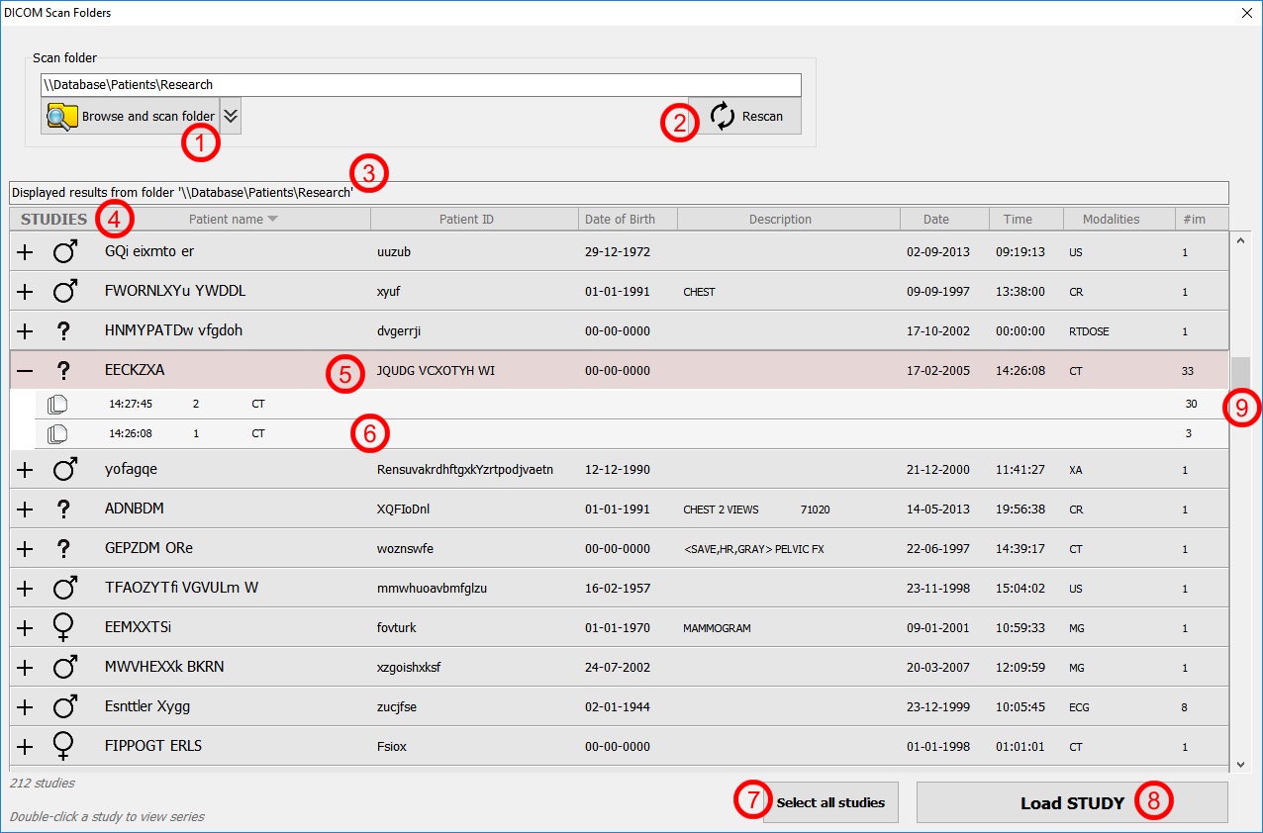This screenshot has width=1263, height=833.
Task: Click the Patient ID column header
Action: tap(475, 219)
